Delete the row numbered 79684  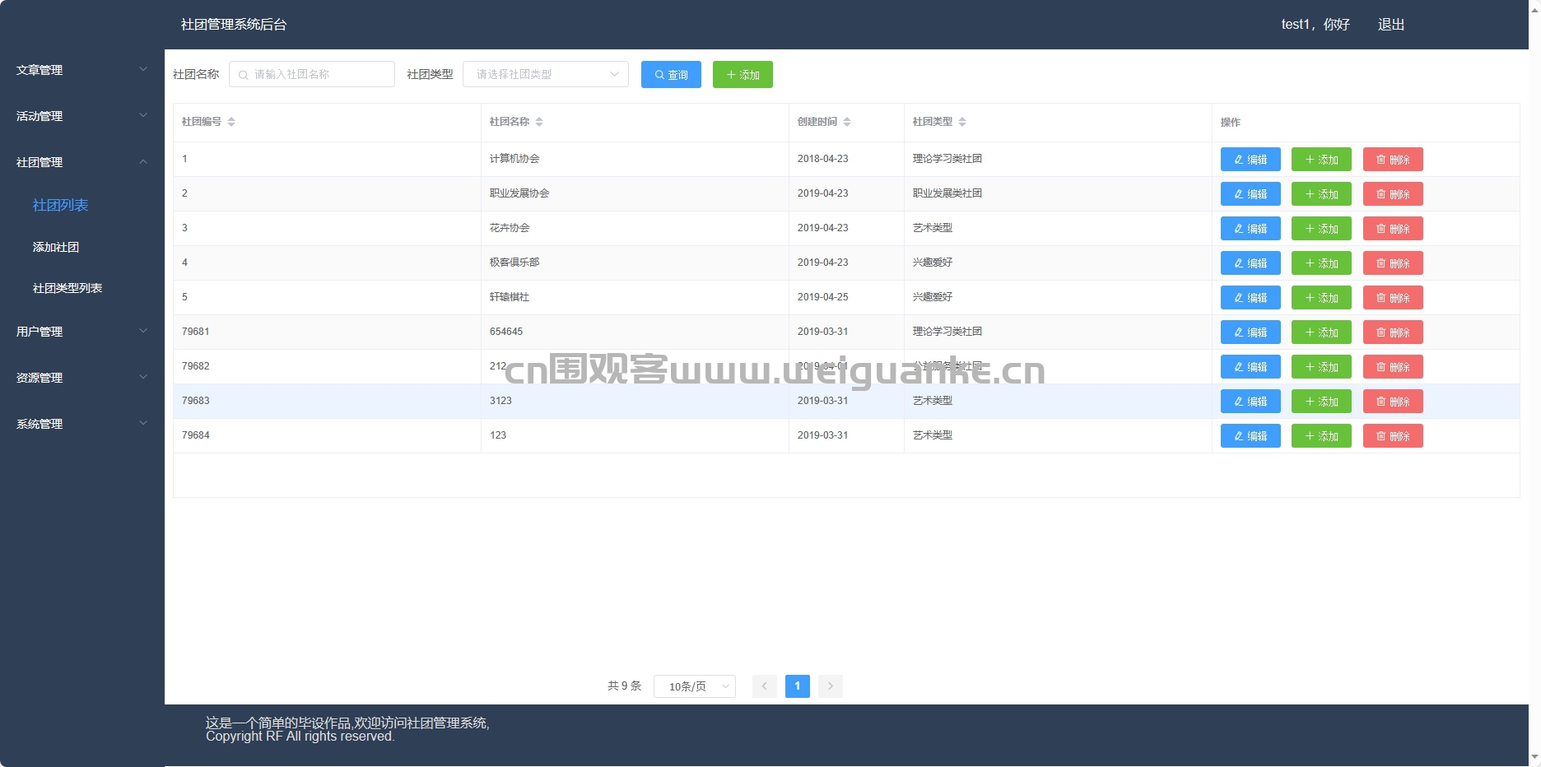click(1393, 436)
